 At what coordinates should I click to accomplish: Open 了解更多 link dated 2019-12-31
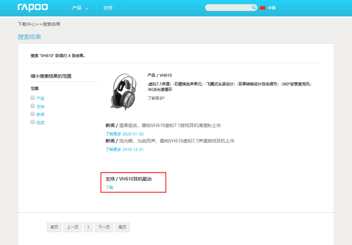tap(125, 149)
